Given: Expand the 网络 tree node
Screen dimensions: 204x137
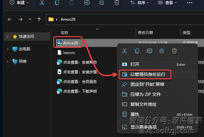Looking at the screenshot, I should (x=7, y=61).
